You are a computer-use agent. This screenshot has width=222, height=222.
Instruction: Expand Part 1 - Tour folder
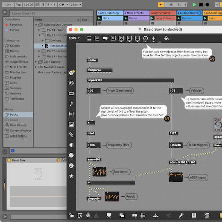[x=39, y=30]
